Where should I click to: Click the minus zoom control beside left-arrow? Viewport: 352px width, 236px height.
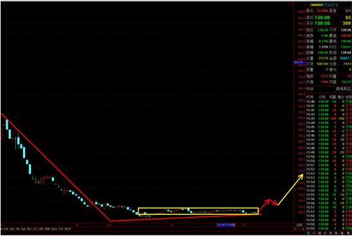click(x=299, y=229)
